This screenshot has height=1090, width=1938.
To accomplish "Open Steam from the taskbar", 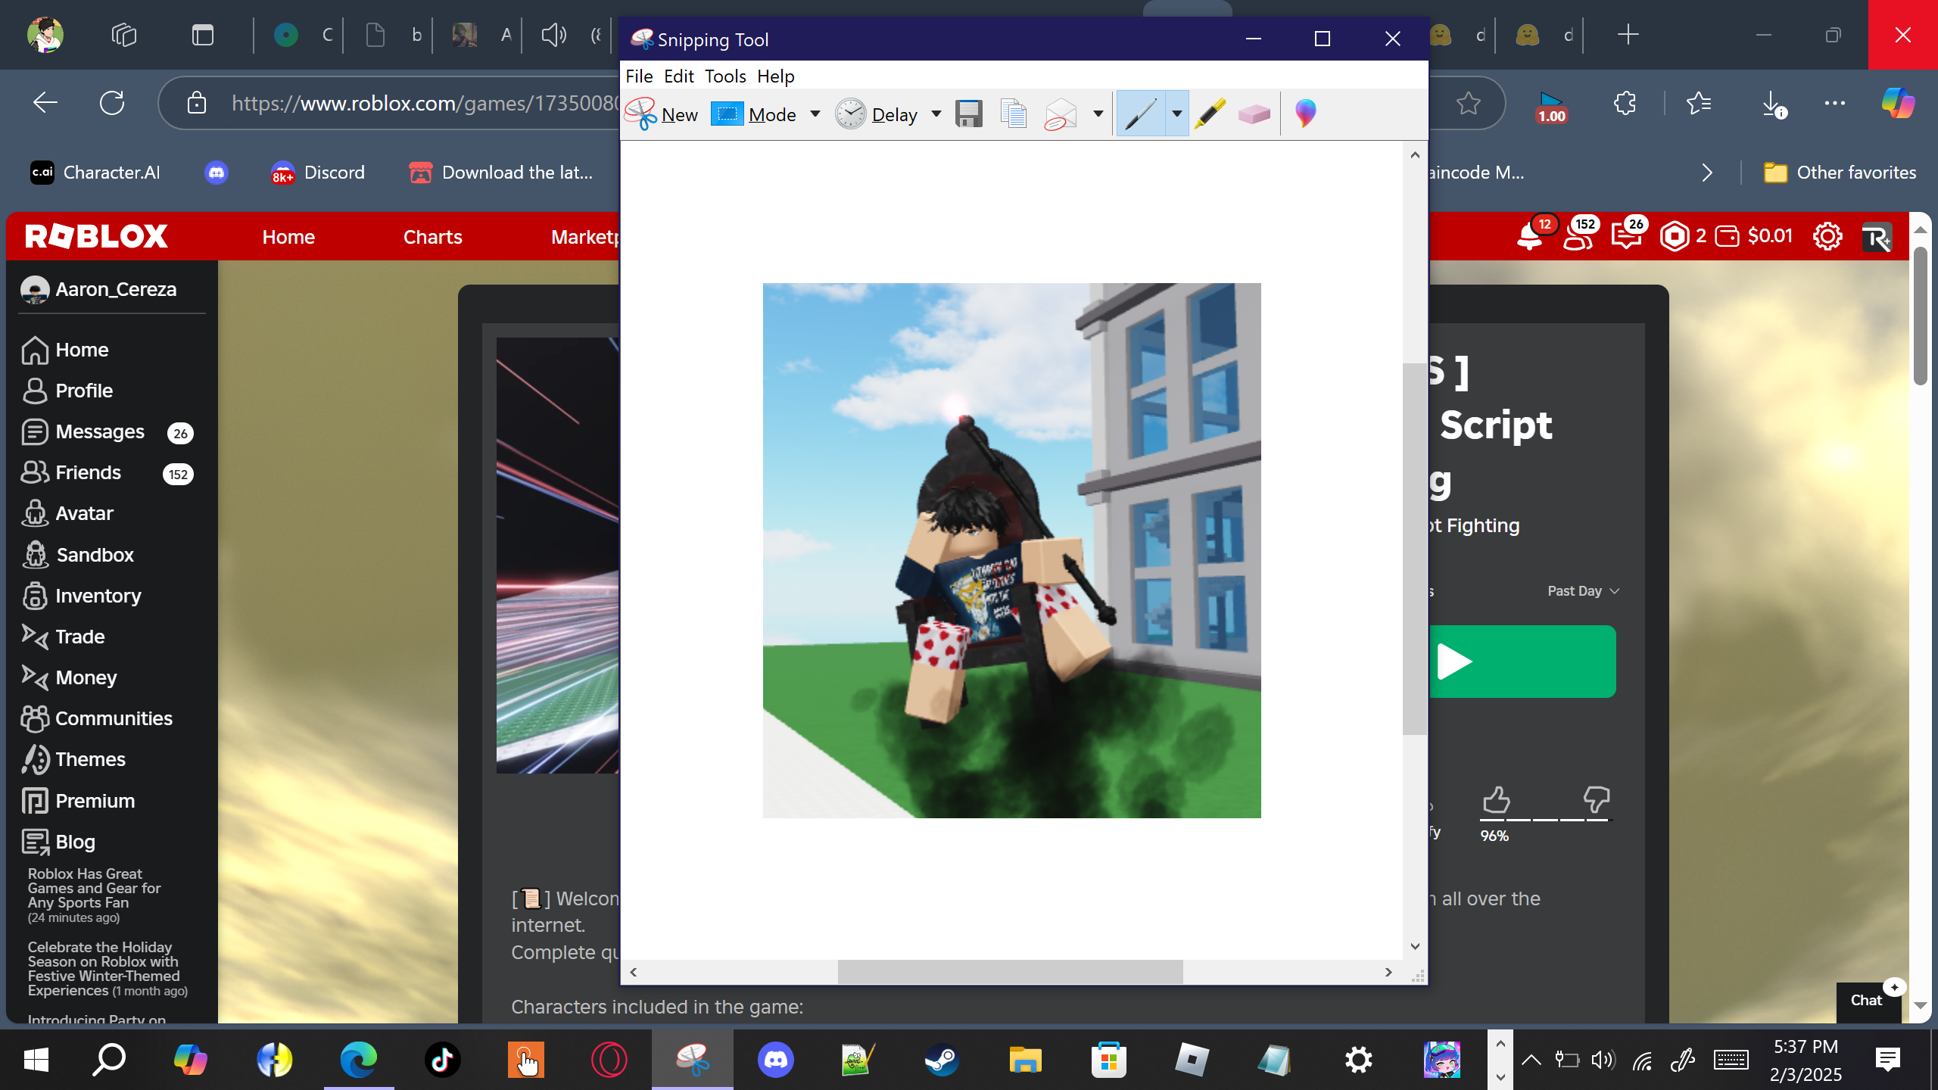I will point(942,1060).
